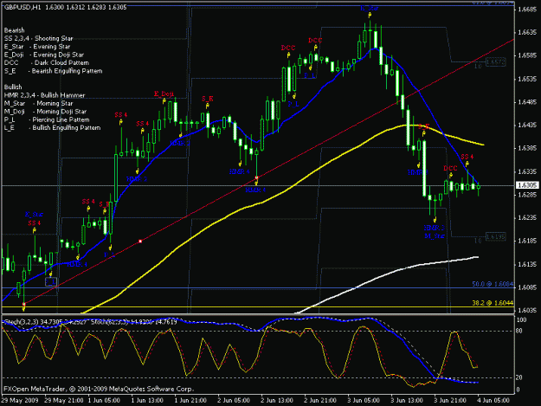Click the 1.6085 price axis value
Image resolution: width=541 pixels, height=406 pixels.
tap(527, 287)
